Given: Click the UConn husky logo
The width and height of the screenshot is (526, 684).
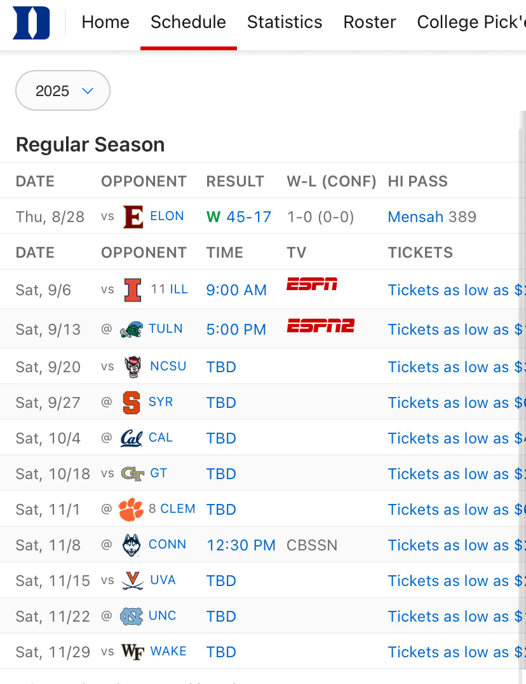Looking at the screenshot, I should [x=131, y=545].
